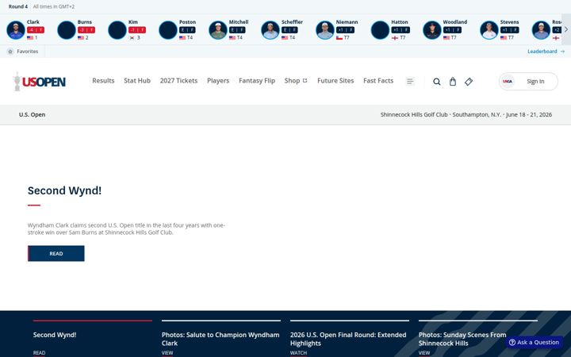
Task: Click Scheffler's name in leaderboard strip
Action: click(292, 22)
